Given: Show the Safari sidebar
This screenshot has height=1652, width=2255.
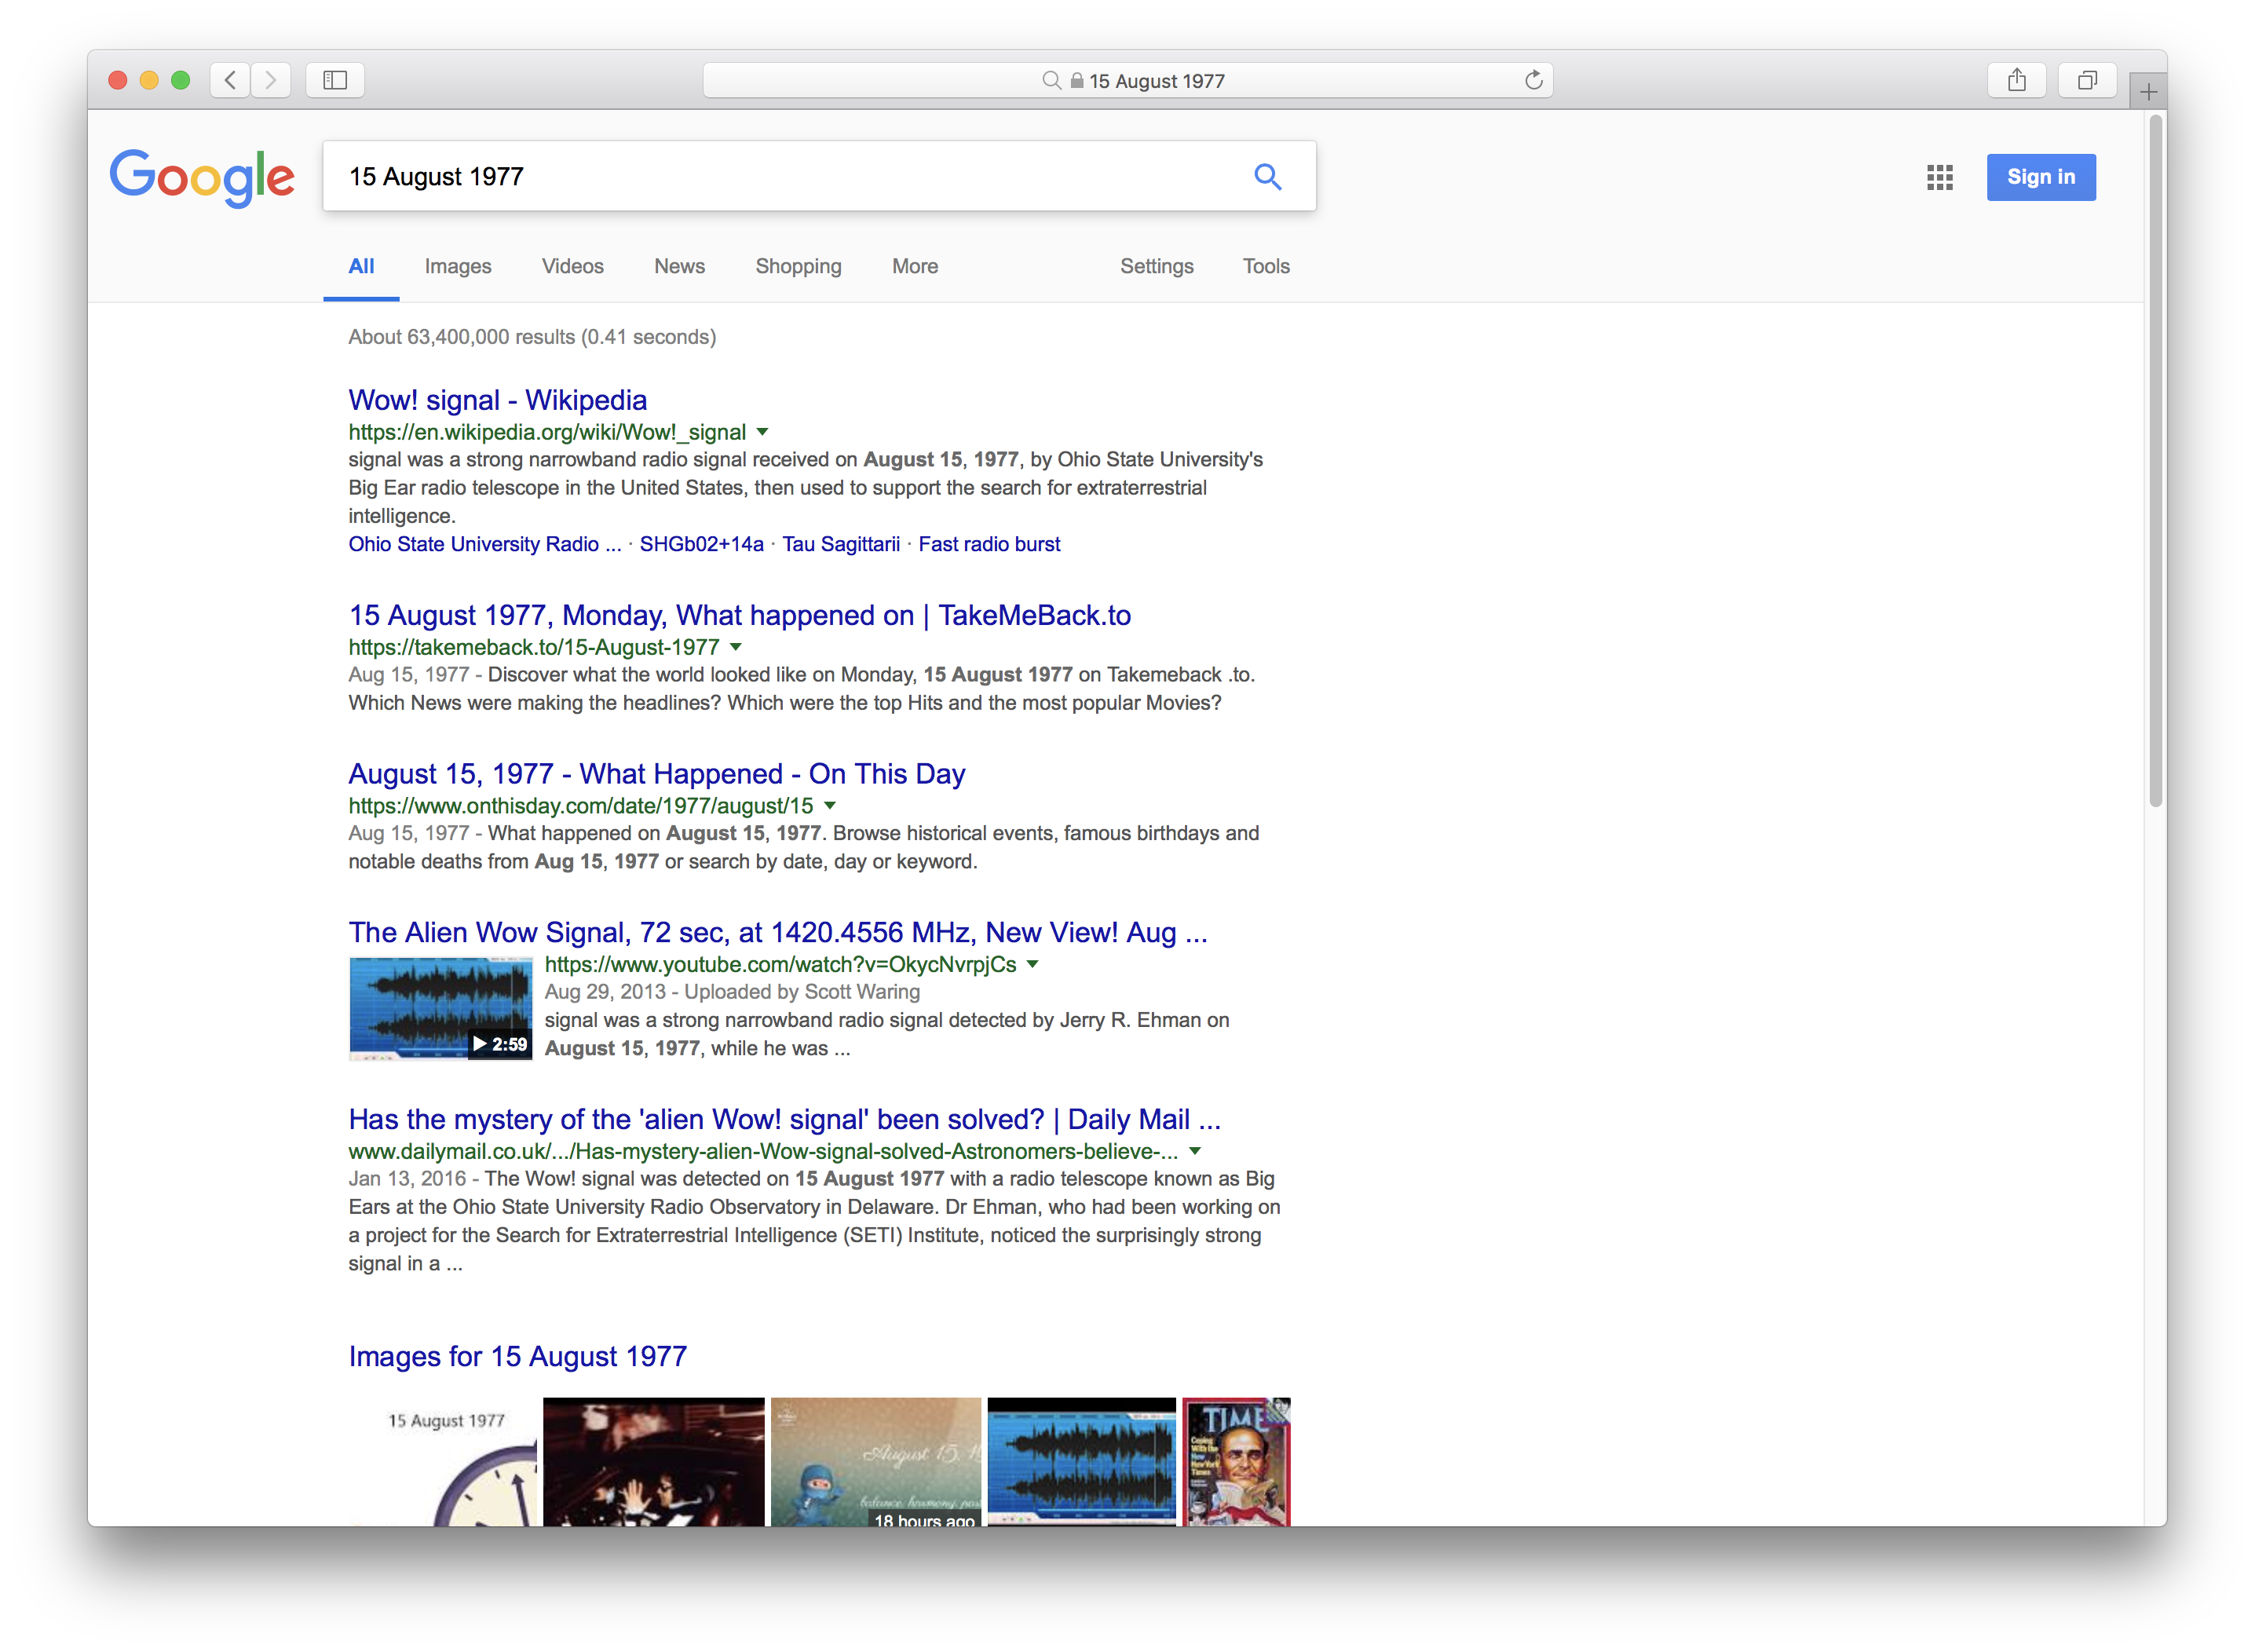Looking at the screenshot, I should [x=335, y=80].
